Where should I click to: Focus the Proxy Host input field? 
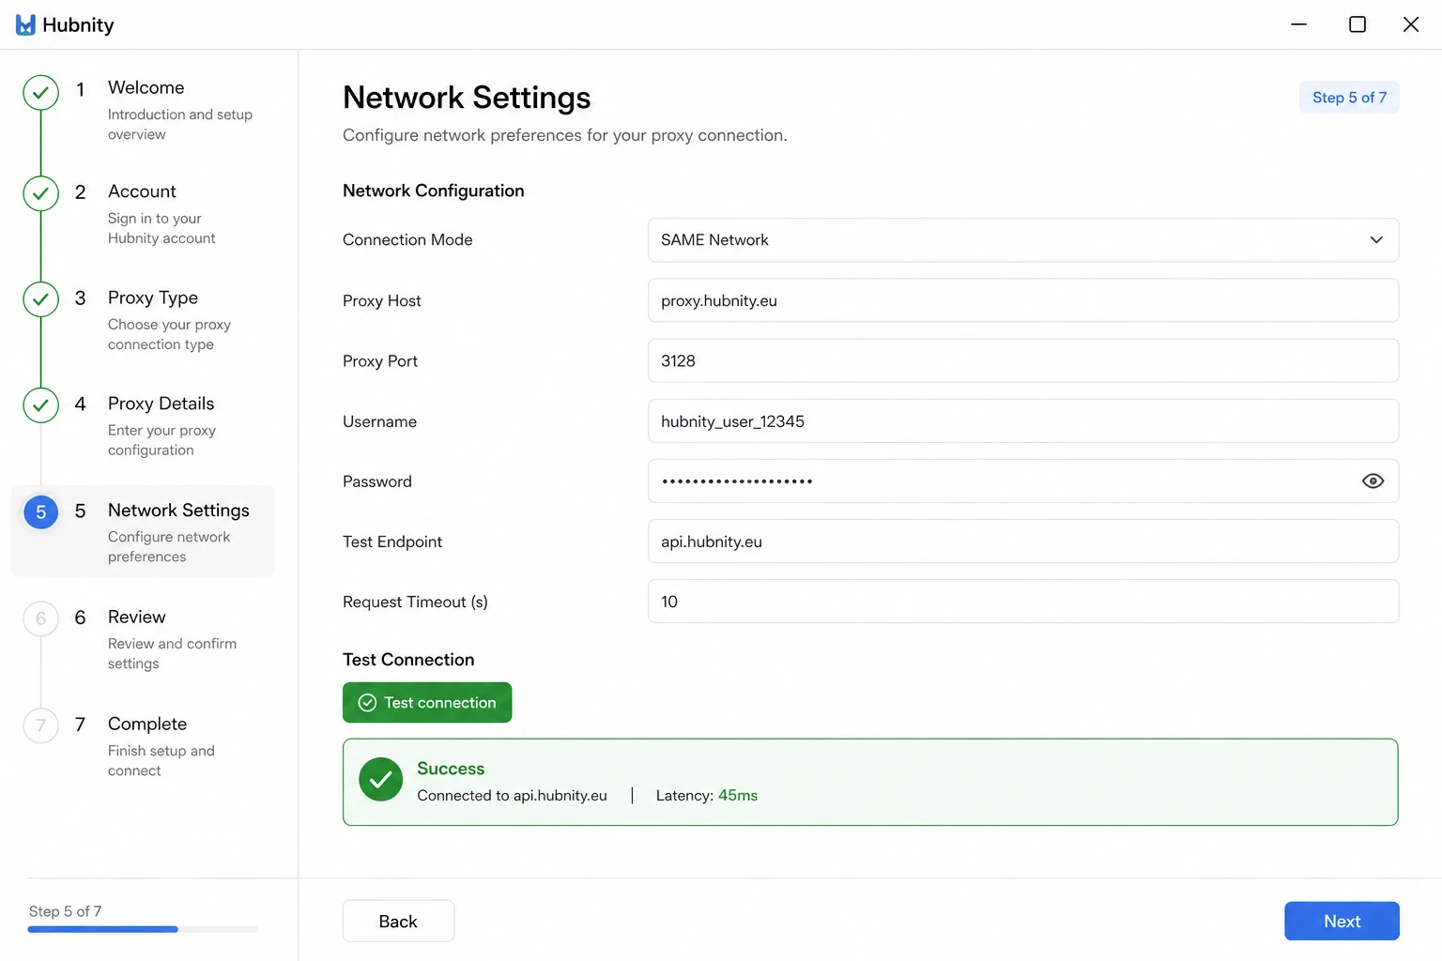[x=1023, y=300]
